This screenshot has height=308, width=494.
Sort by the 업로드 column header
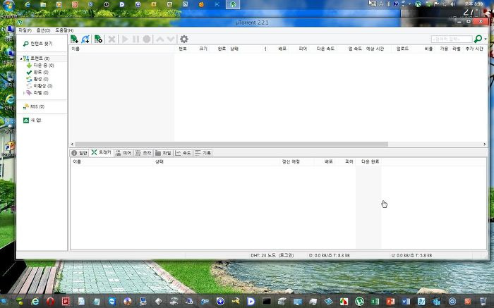(402, 49)
